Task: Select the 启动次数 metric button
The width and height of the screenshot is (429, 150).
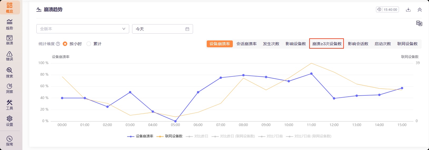Action: pyautogui.click(x=383, y=44)
